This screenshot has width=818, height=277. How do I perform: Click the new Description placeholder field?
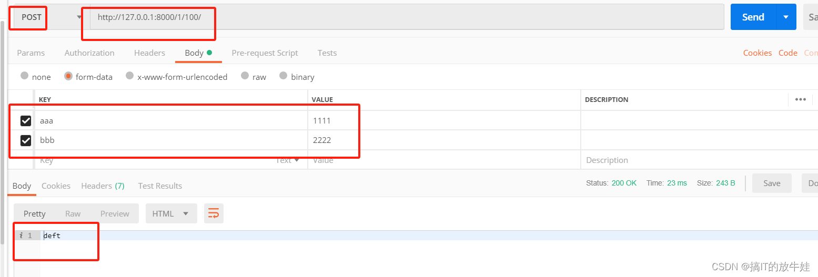coord(699,160)
